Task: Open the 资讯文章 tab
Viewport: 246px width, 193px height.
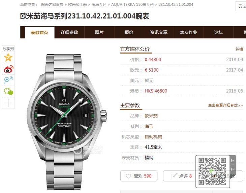Action: 159,32
